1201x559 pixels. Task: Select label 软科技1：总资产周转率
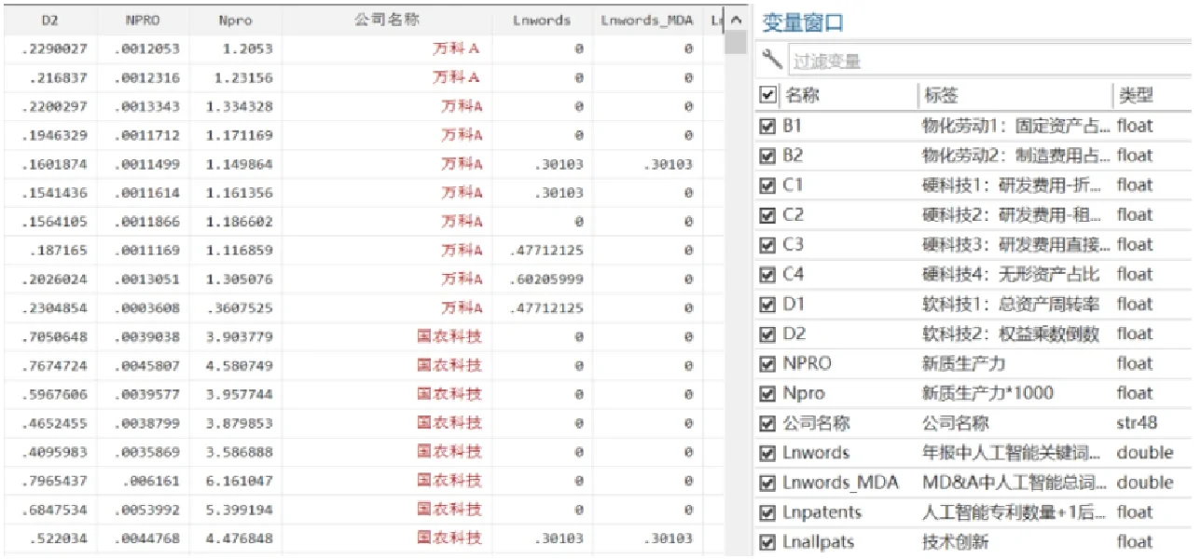point(1010,305)
